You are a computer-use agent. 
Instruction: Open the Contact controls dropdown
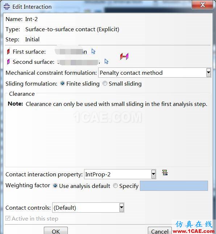point(88,208)
